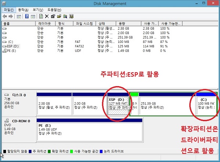Image resolution: width=220 pixels, height=162 pixels.
Task: Click the Open folder toolbar icon
Action: (x=59, y=16)
